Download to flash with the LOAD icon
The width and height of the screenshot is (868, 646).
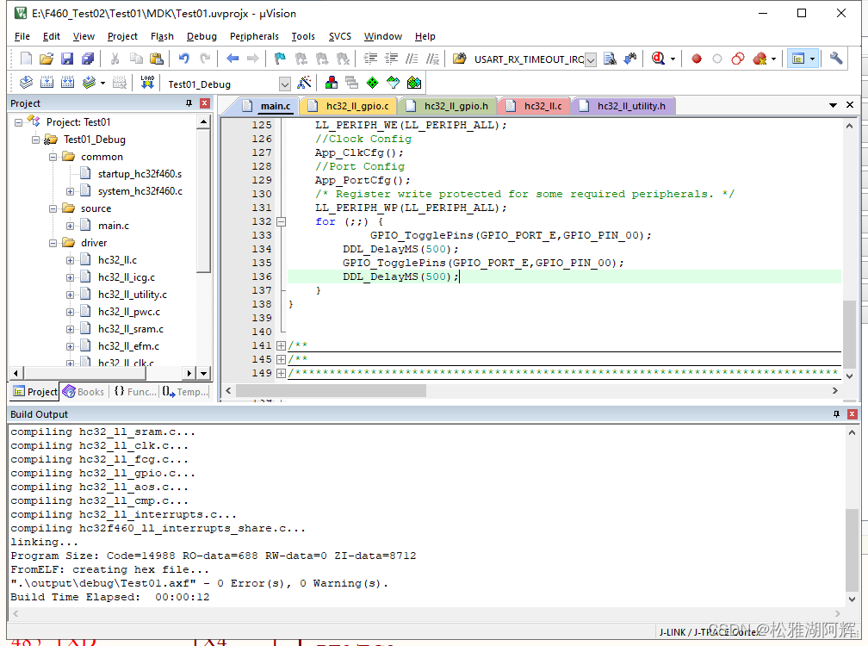point(147,83)
